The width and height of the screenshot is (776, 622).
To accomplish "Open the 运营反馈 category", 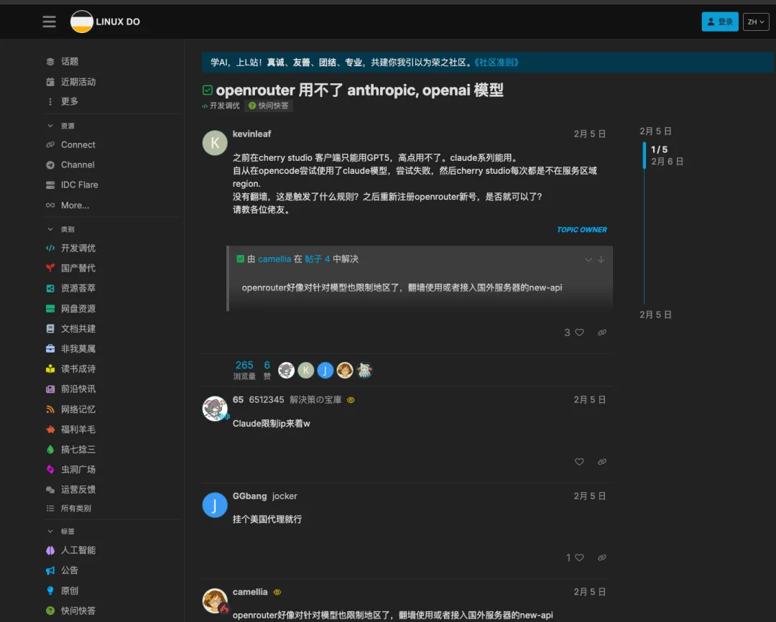I will 78,489.
